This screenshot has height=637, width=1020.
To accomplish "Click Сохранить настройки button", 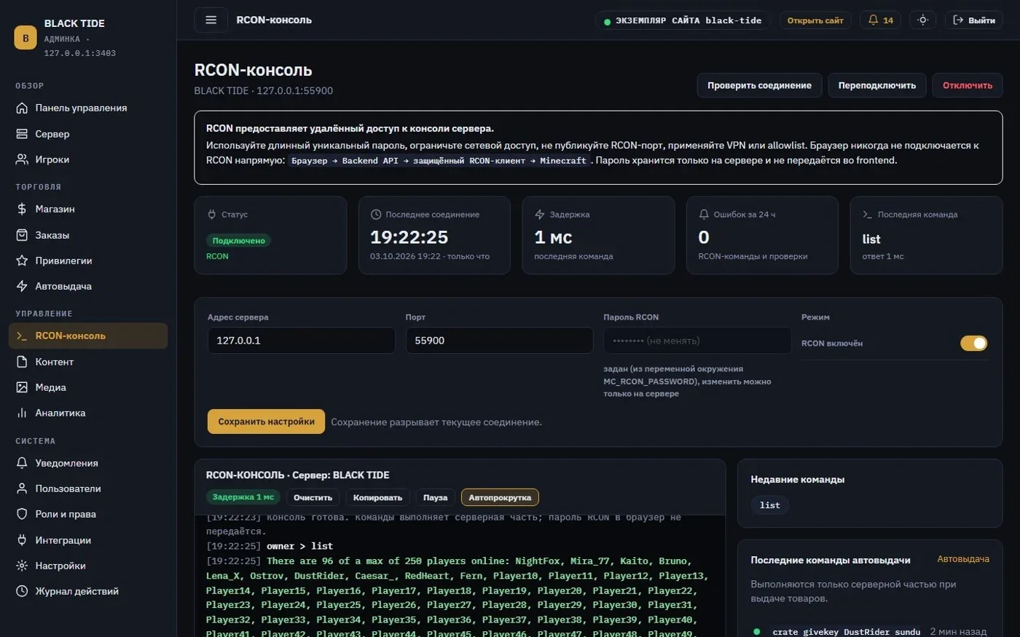I will pyautogui.click(x=266, y=422).
